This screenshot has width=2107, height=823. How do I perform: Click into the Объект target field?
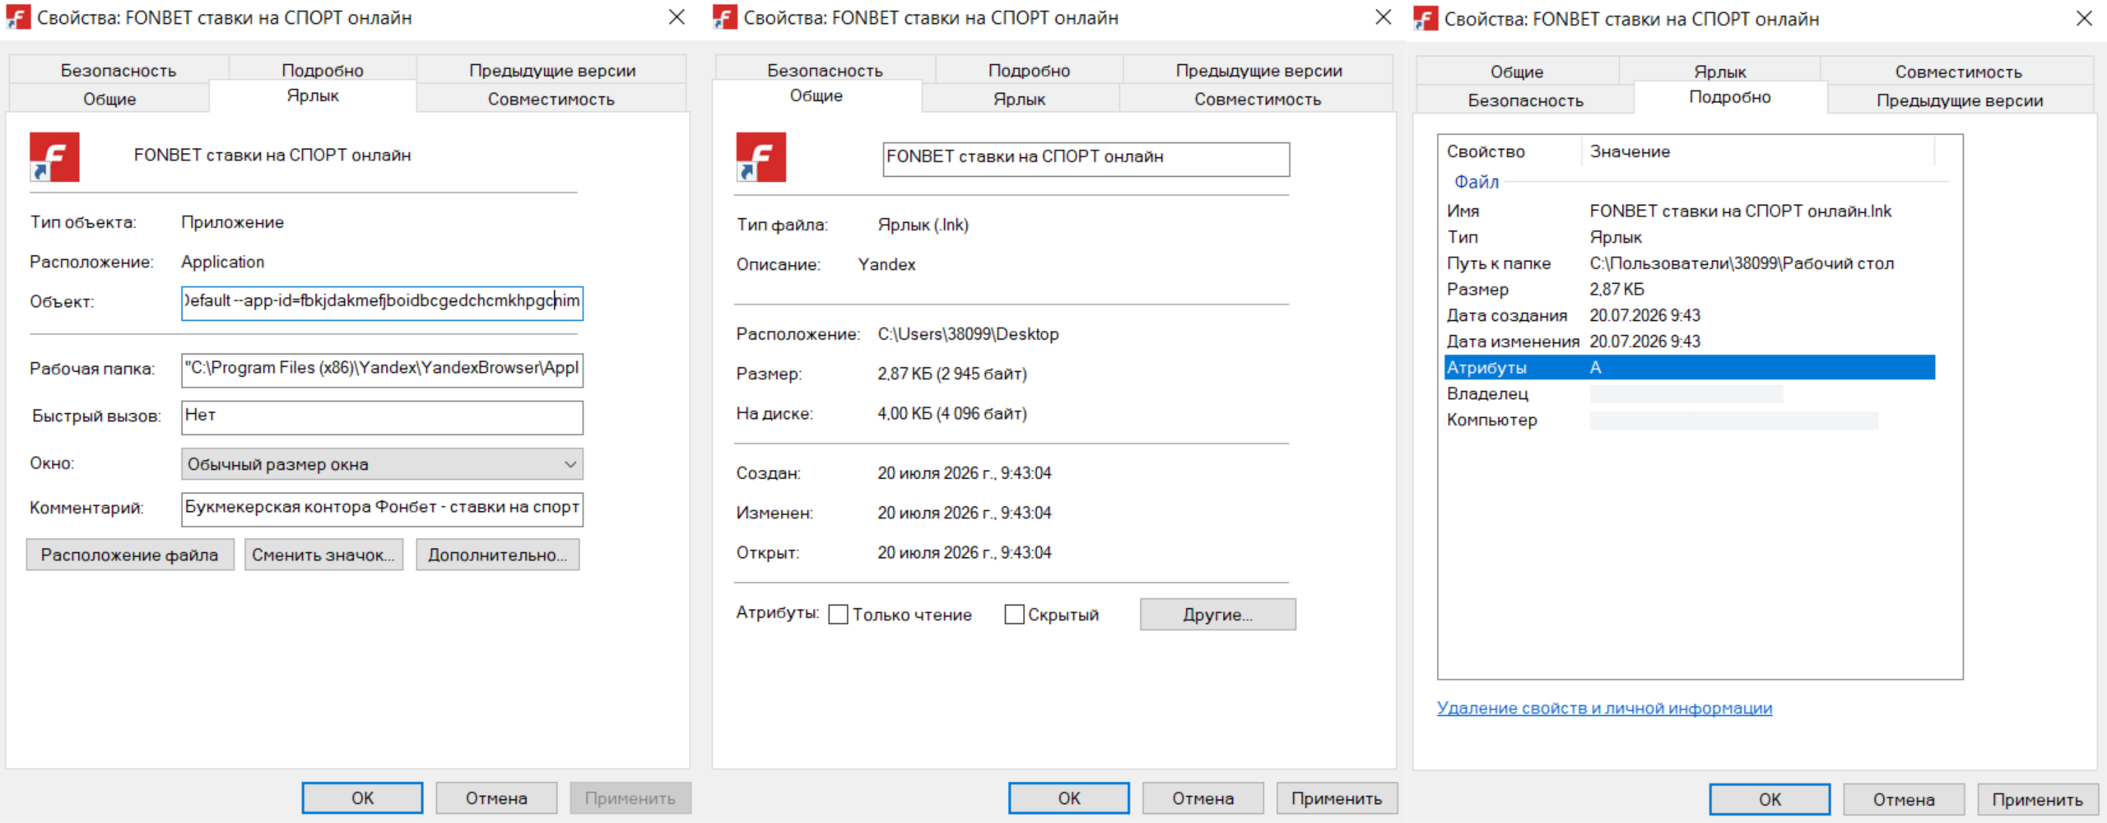pos(382,302)
